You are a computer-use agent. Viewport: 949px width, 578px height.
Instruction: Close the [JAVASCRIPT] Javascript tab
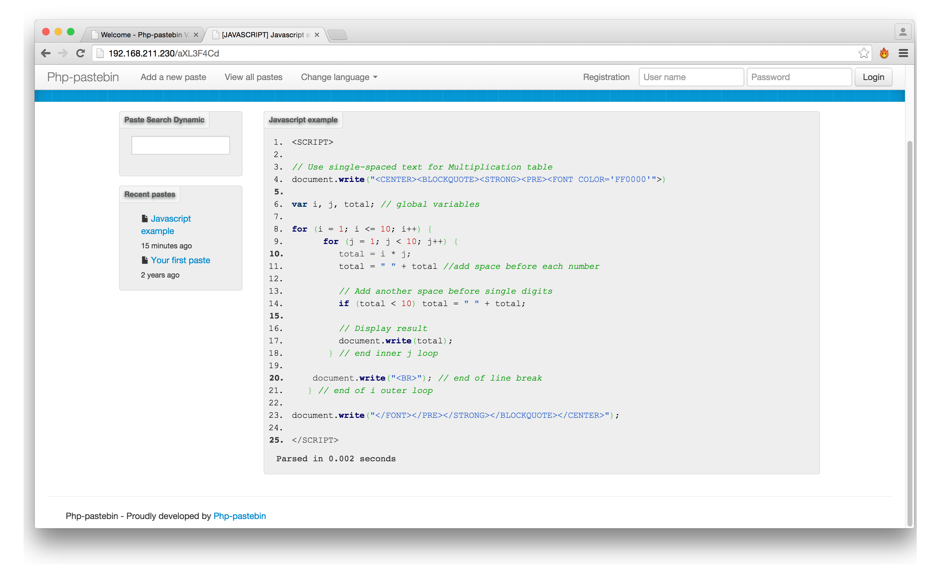(x=317, y=35)
